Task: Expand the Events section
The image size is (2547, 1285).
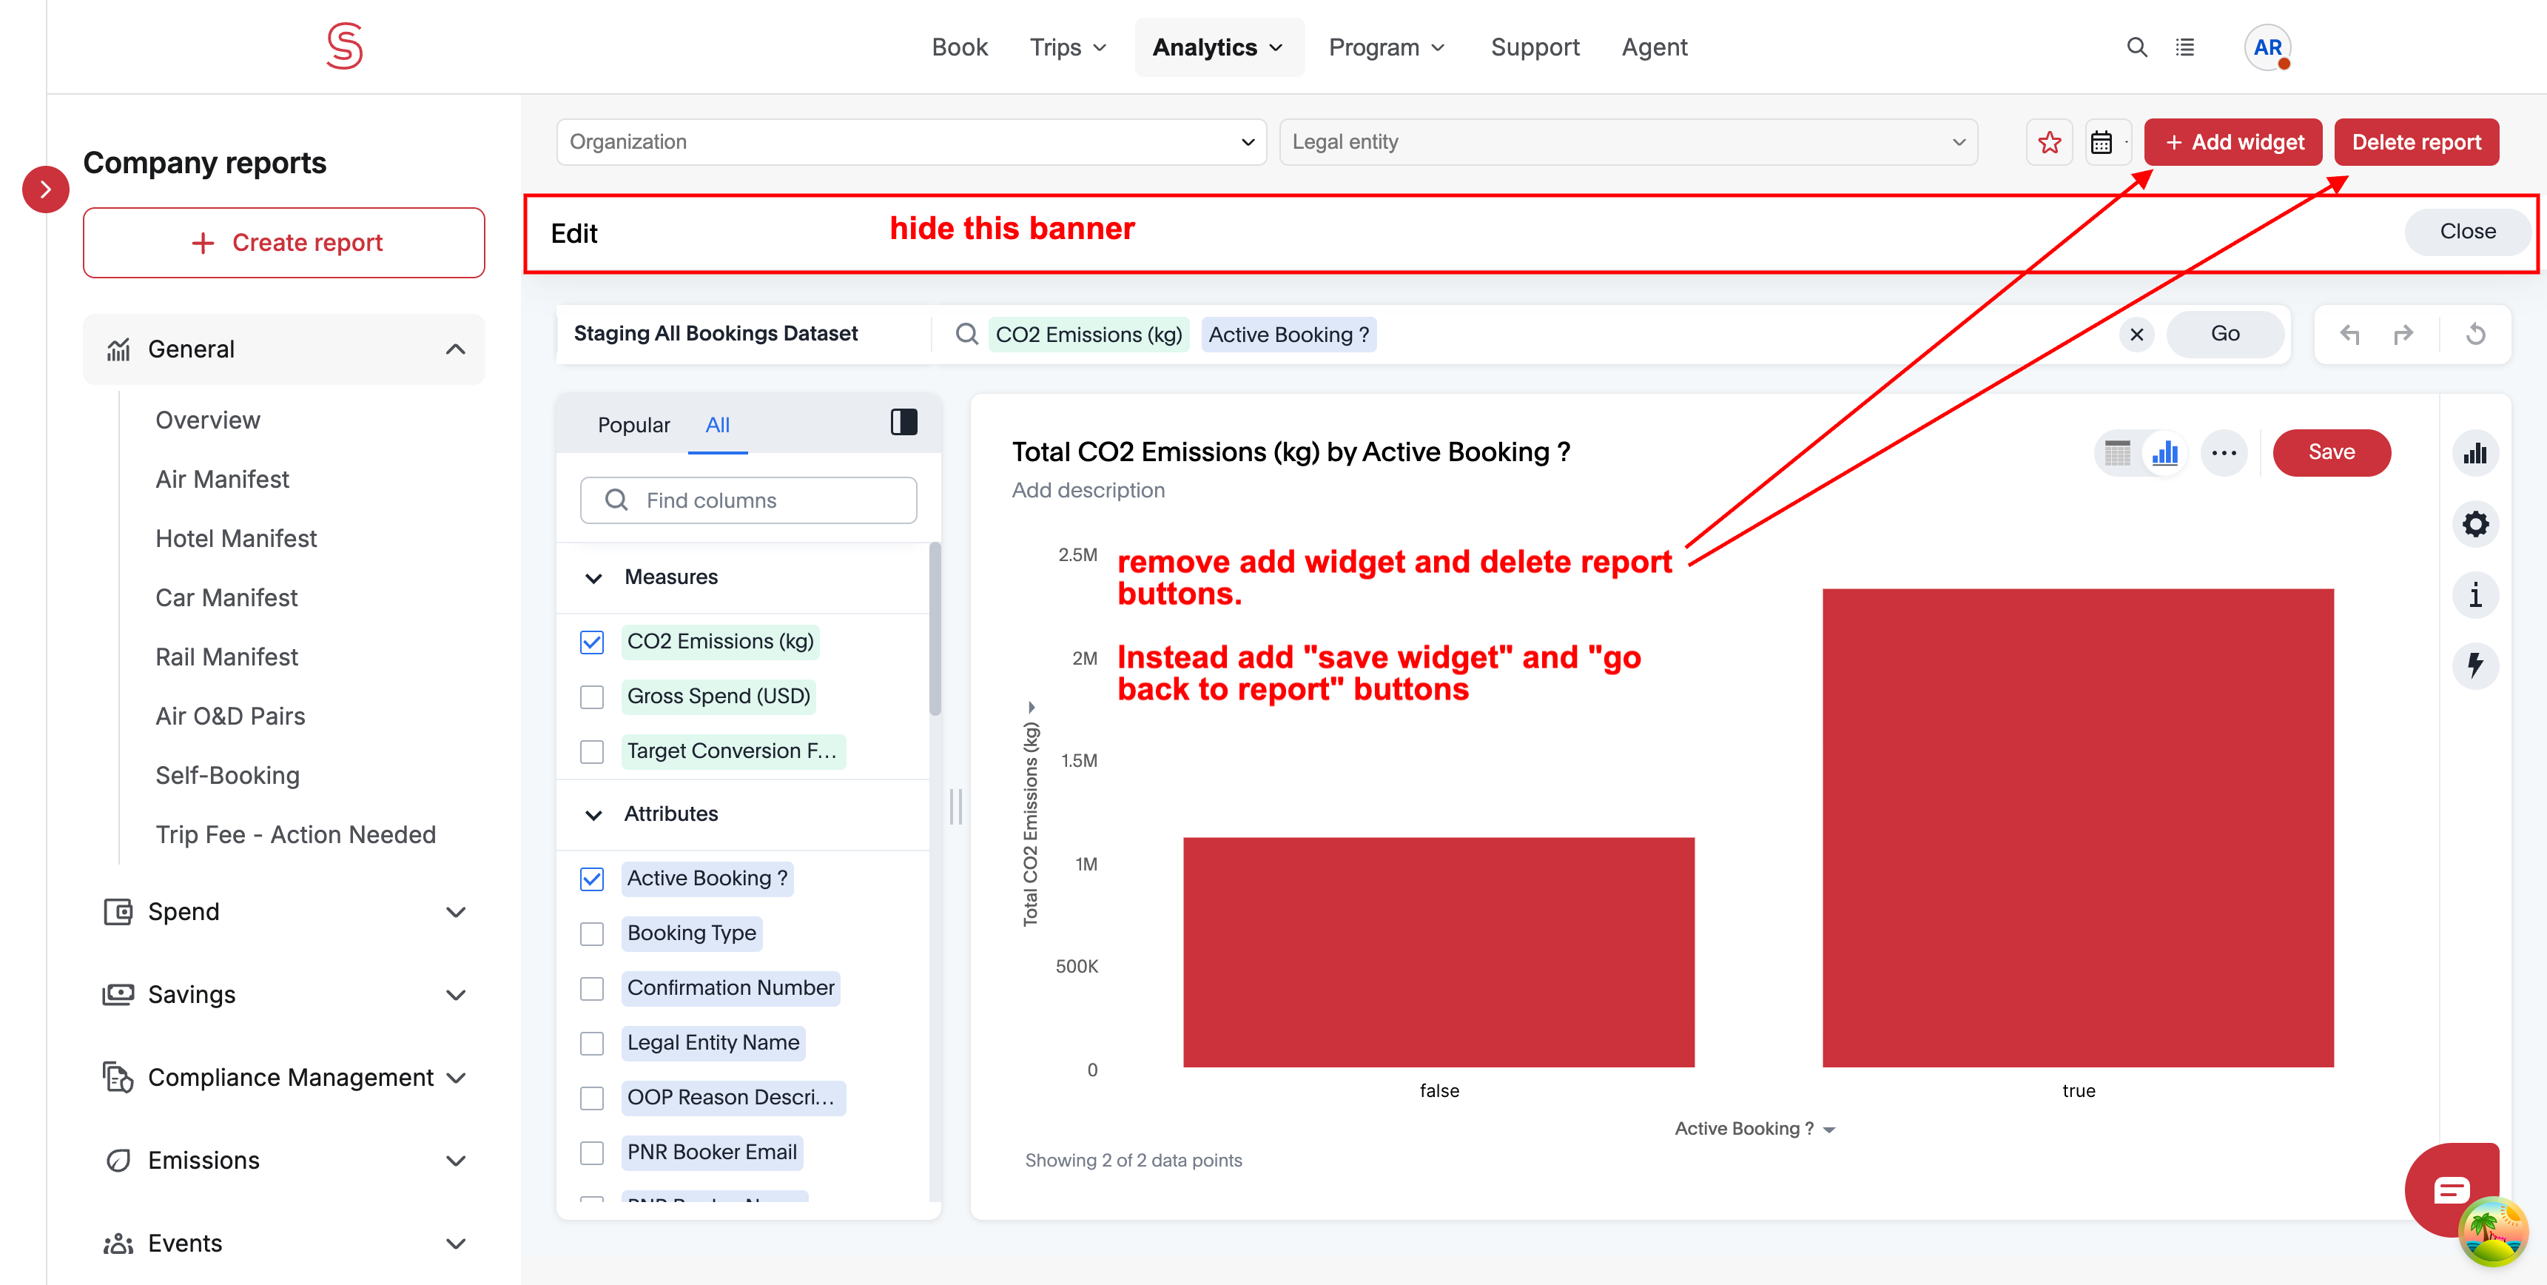Action: [x=283, y=1244]
